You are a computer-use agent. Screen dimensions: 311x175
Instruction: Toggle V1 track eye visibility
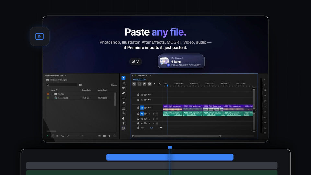pyautogui.click(x=149, y=108)
